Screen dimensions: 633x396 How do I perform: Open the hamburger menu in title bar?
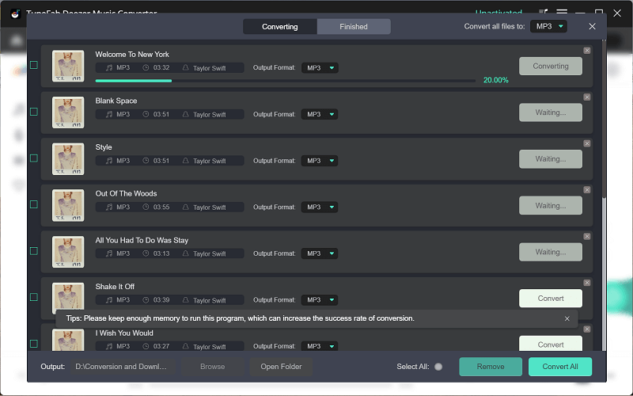[x=562, y=13]
